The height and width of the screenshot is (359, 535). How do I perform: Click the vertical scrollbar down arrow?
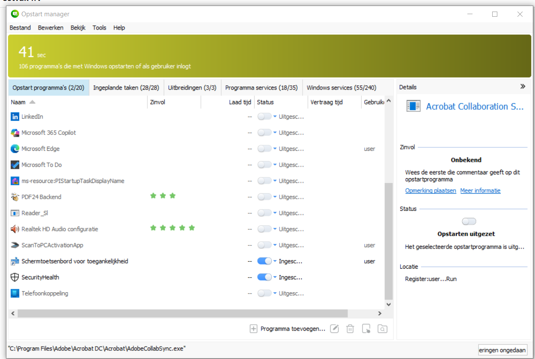pyautogui.click(x=388, y=305)
